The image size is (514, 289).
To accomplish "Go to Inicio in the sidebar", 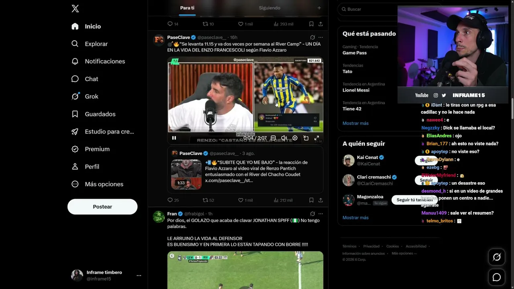I will click(x=86, y=26).
